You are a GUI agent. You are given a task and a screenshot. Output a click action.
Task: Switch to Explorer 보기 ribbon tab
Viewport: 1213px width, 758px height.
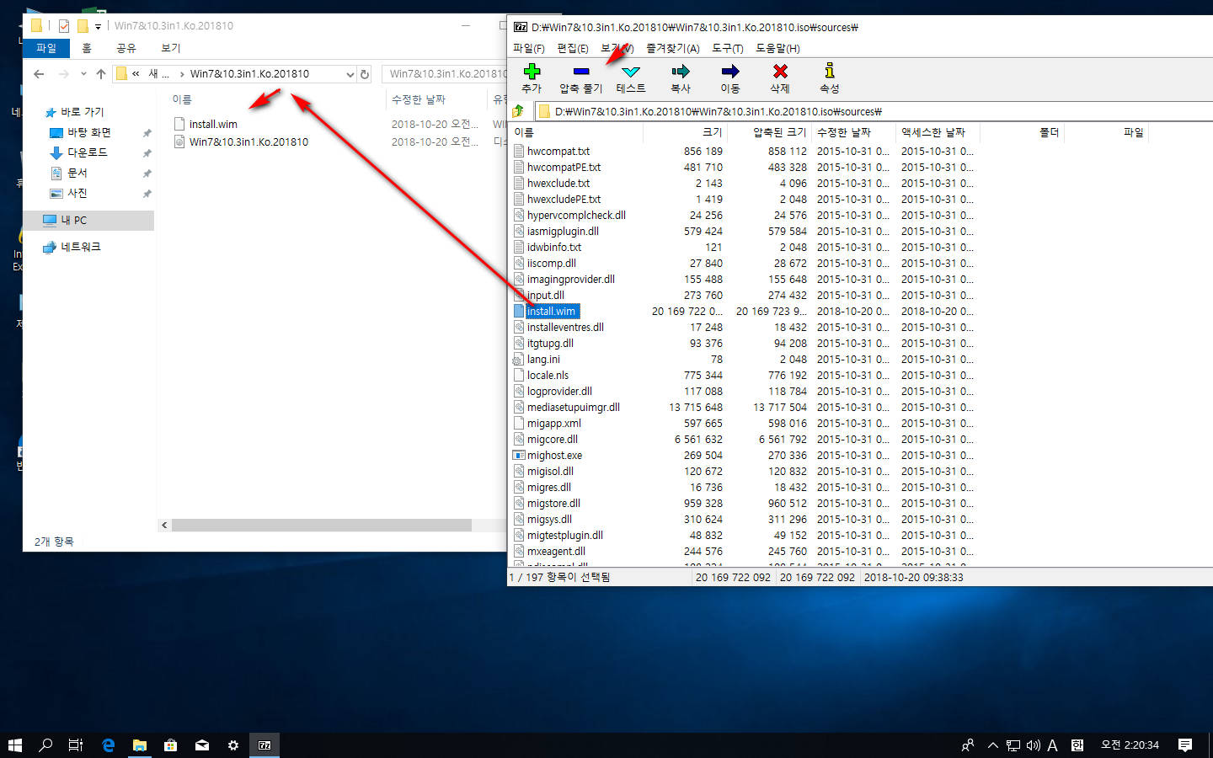[x=171, y=48]
